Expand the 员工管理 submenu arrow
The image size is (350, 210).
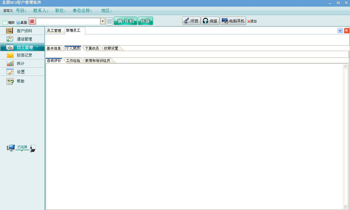pos(37,47)
